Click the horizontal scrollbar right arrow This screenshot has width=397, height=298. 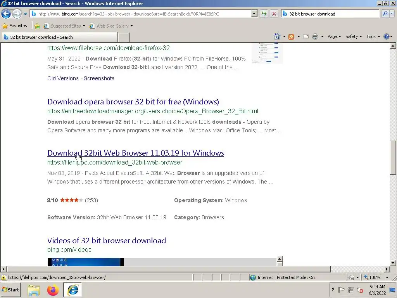(x=387, y=269)
